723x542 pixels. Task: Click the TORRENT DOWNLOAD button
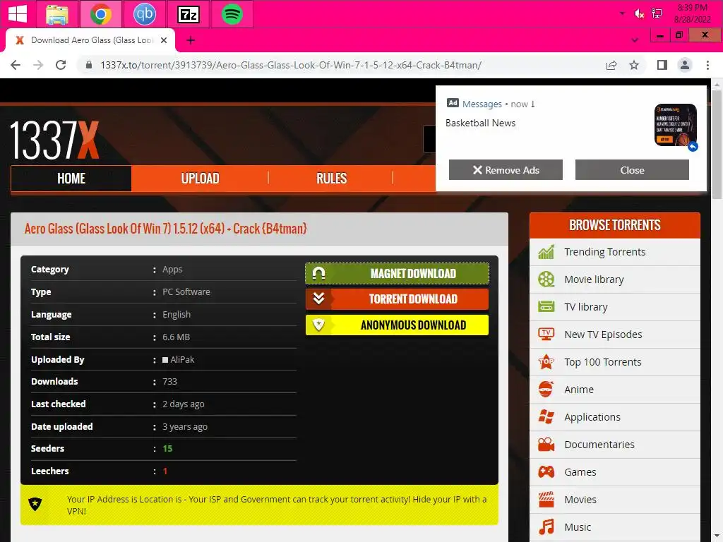[397, 299]
